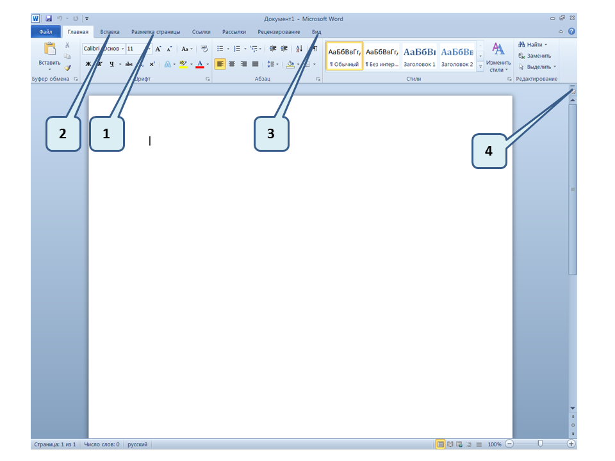Click the Format Painter brush icon
The height and width of the screenshot is (461, 615).
click(x=67, y=67)
